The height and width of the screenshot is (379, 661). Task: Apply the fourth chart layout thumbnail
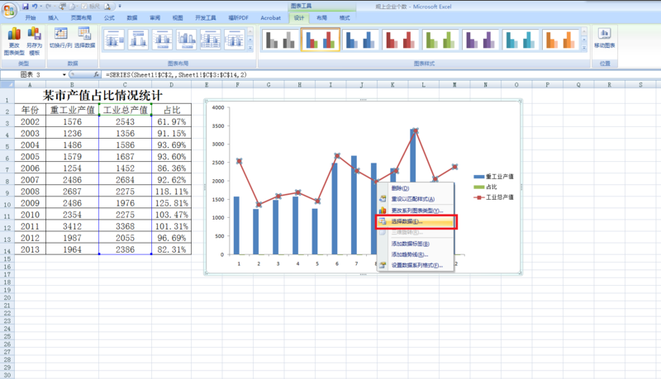(x=187, y=40)
